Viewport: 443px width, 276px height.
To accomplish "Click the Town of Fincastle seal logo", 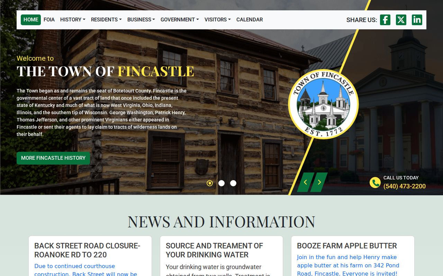I will pyautogui.click(x=323, y=104).
